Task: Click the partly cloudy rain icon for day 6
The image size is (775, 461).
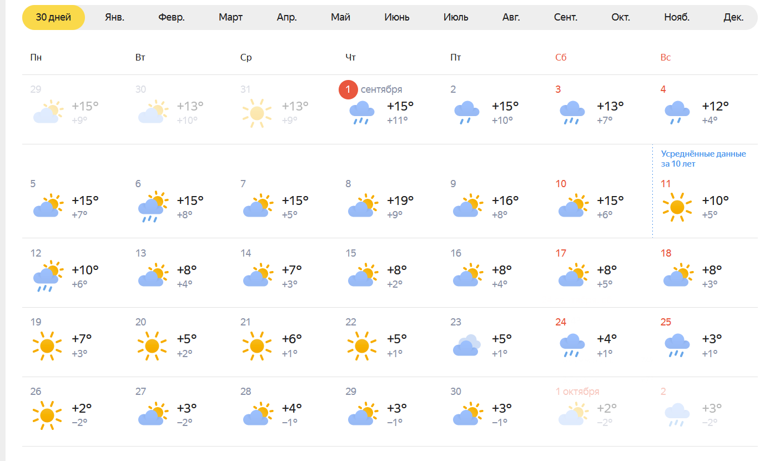Action: pyautogui.click(x=152, y=207)
